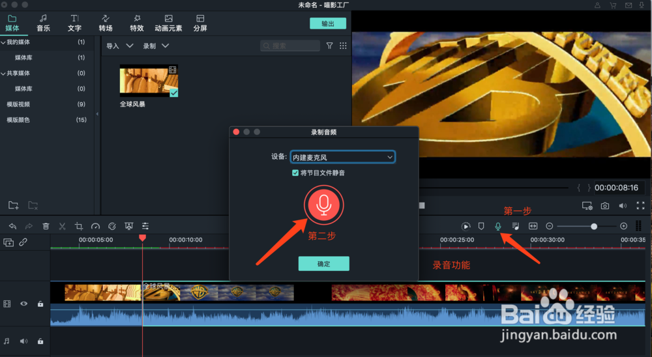652x357 pixels.
Task: Click the preview progress bar
Action: click(494, 188)
